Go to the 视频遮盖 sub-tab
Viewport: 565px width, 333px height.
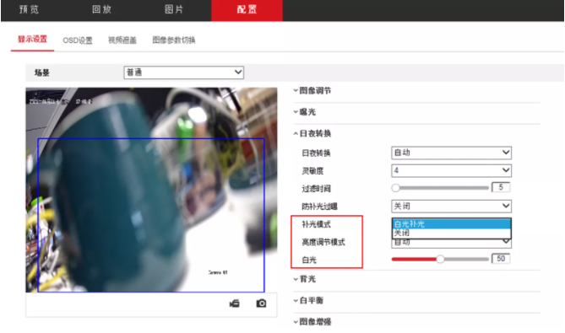pyautogui.click(x=122, y=40)
